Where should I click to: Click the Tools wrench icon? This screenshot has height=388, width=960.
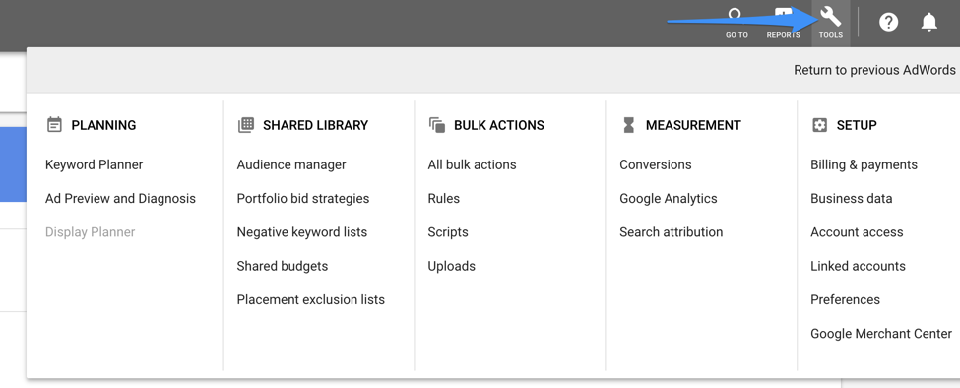pyautogui.click(x=831, y=17)
